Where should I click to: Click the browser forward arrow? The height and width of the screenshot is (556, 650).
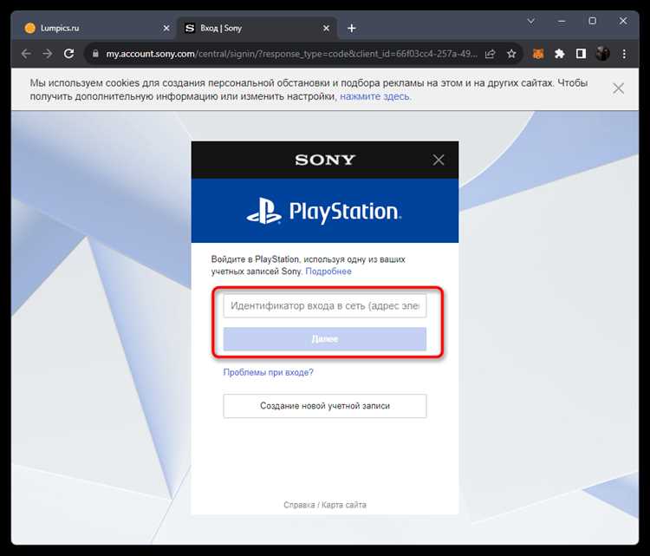click(48, 54)
